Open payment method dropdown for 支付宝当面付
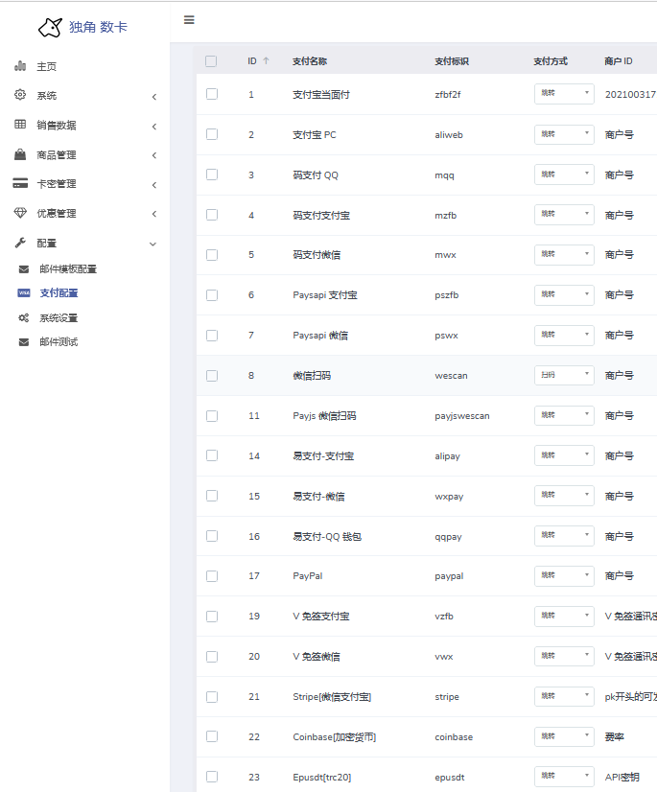 point(564,93)
